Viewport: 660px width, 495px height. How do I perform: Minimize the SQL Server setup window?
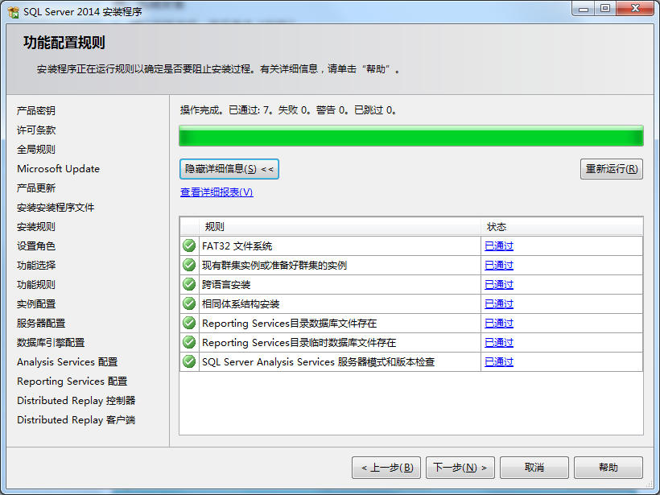point(584,8)
